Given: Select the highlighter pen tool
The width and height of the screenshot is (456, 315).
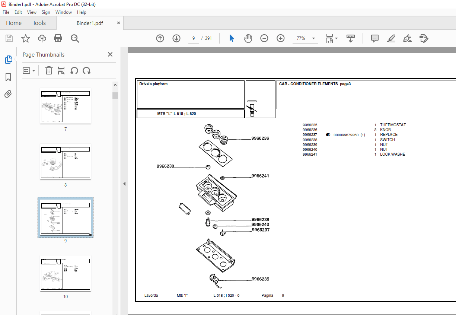Looking at the screenshot, I should 391,38.
